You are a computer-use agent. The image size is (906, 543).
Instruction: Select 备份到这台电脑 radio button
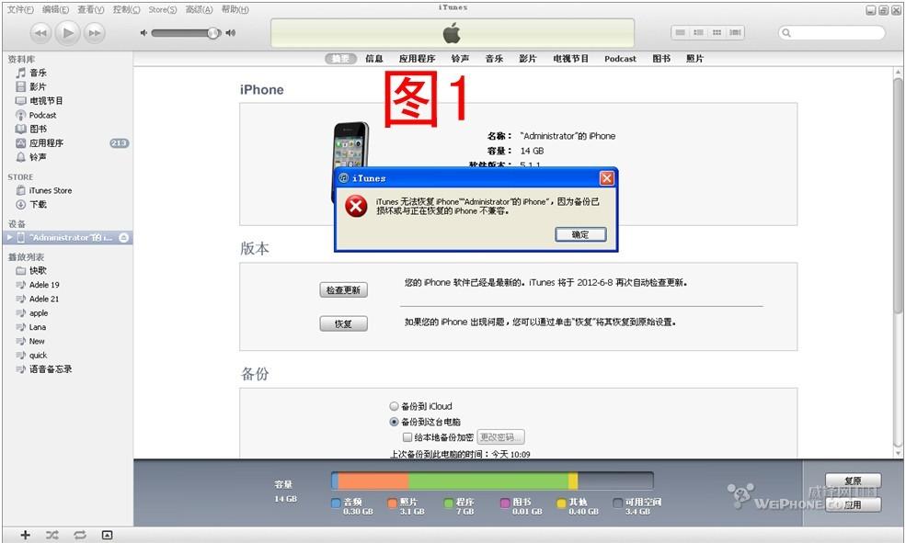point(394,422)
